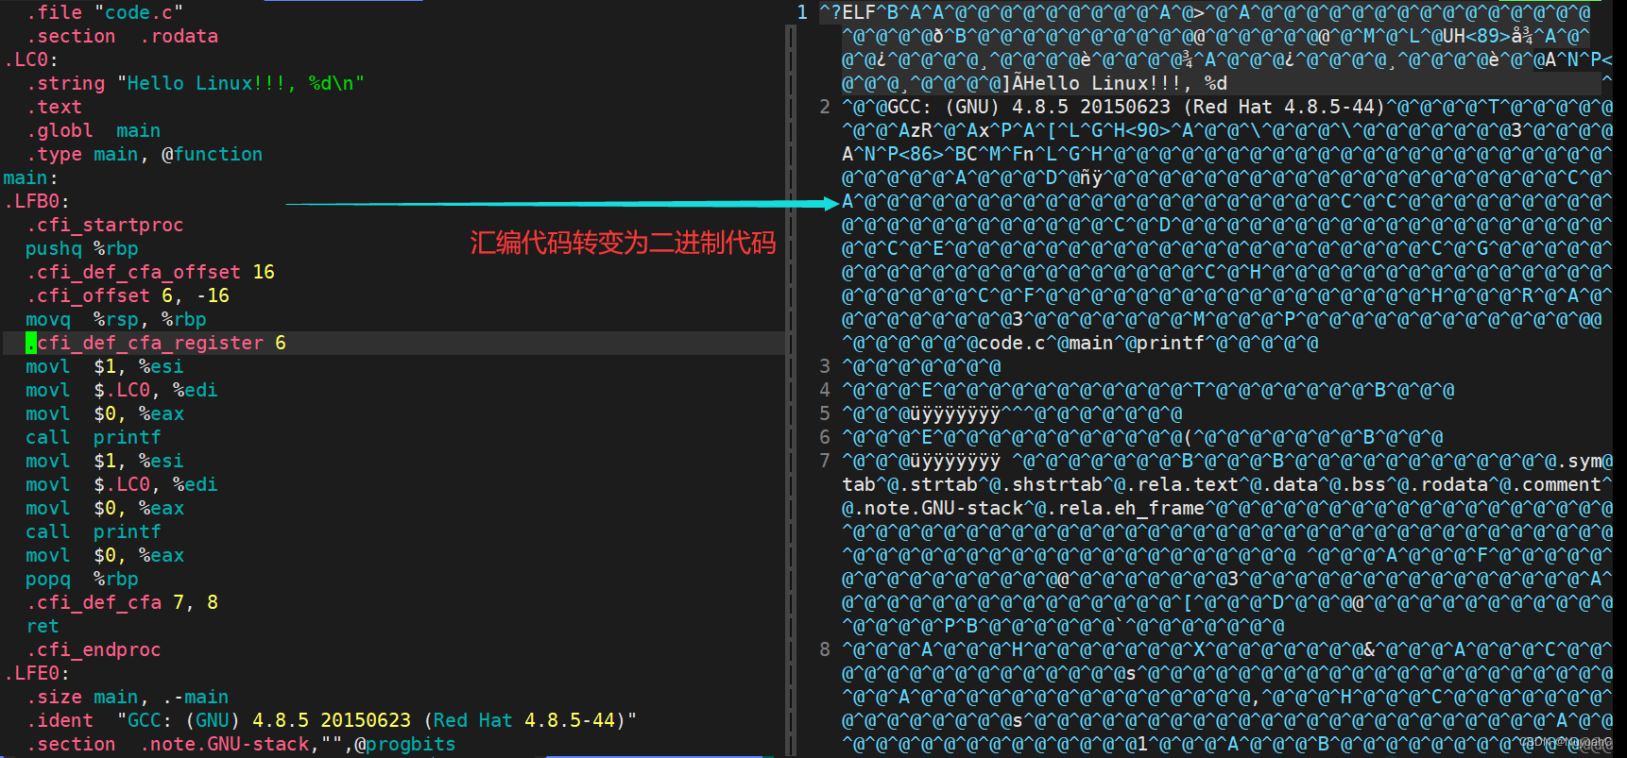Click the '.cfi_def_cfa_offset 16' line

[150, 272]
